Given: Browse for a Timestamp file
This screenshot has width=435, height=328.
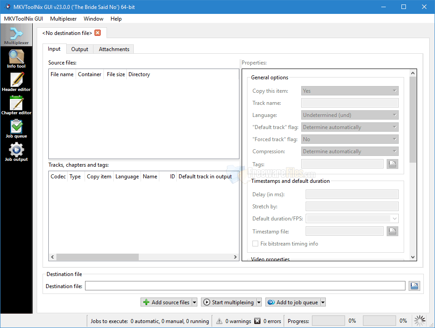Looking at the screenshot, I should pyautogui.click(x=392, y=231).
